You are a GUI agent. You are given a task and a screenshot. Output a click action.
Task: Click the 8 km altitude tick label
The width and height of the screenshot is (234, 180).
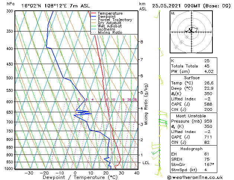tap(142, 42)
